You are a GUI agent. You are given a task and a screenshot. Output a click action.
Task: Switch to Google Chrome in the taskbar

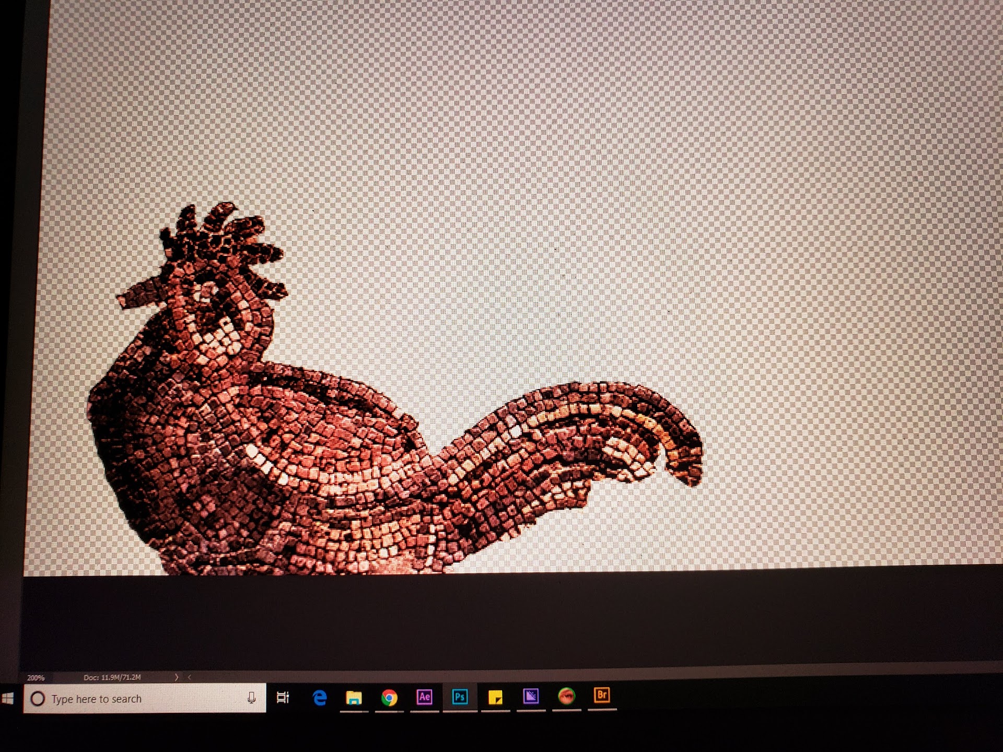(x=389, y=697)
